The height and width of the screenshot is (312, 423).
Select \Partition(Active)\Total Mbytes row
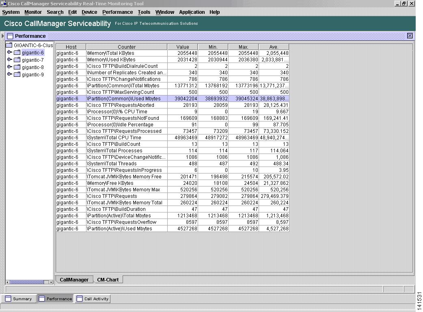(x=173, y=216)
